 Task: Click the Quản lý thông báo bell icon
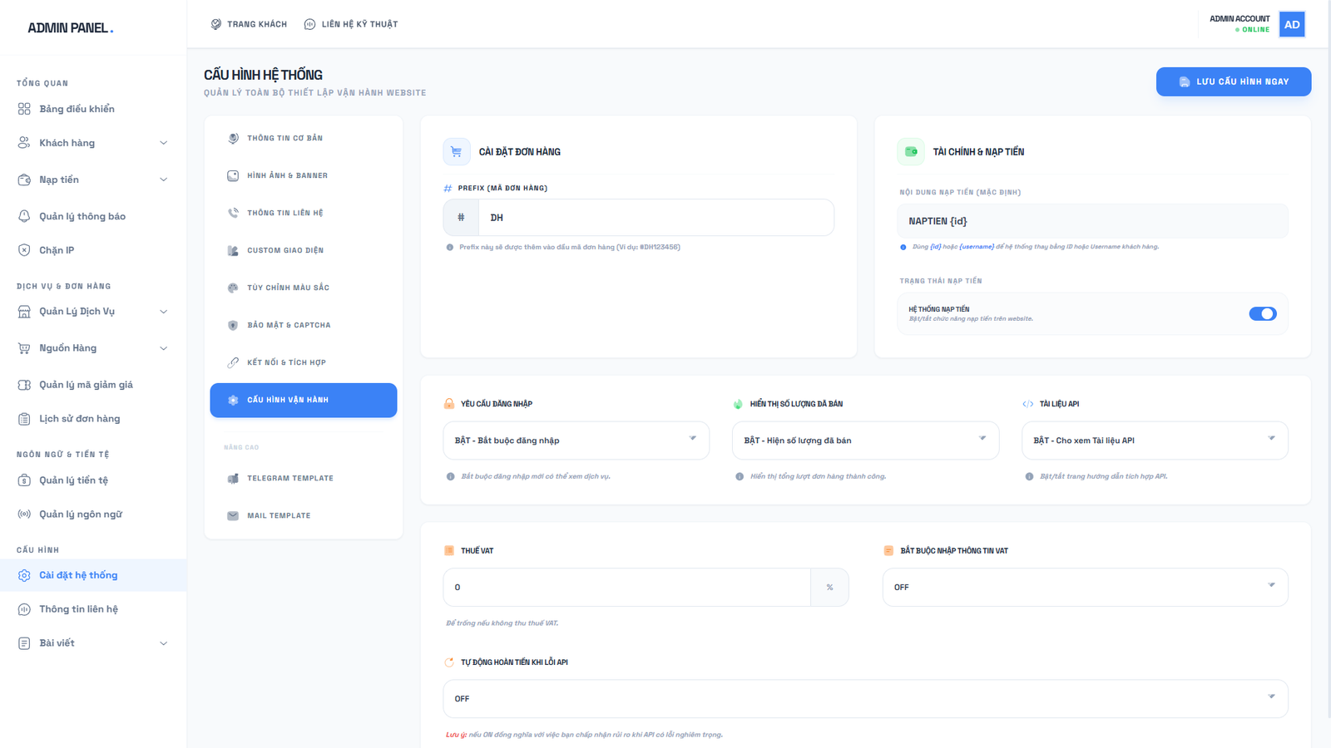pyautogui.click(x=24, y=216)
